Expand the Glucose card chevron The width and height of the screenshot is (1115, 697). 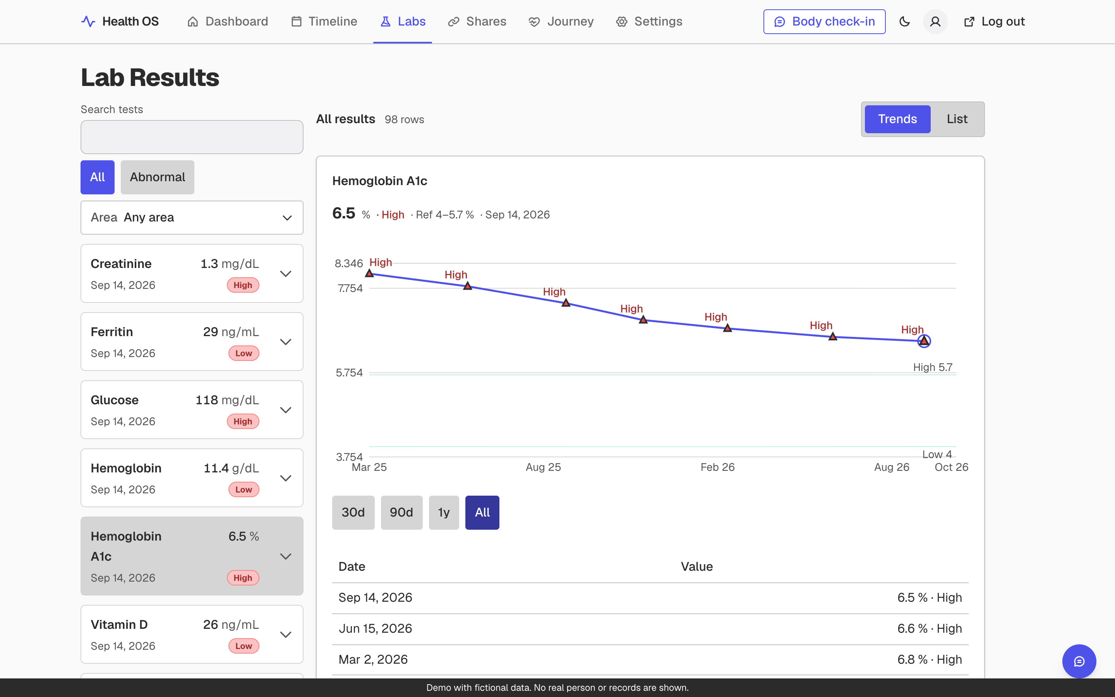tap(286, 410)
